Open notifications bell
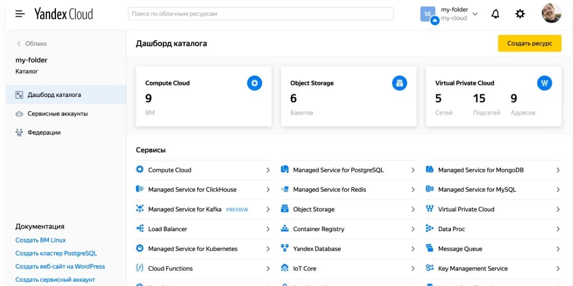The image size is (573, 286). click(495, 14)
